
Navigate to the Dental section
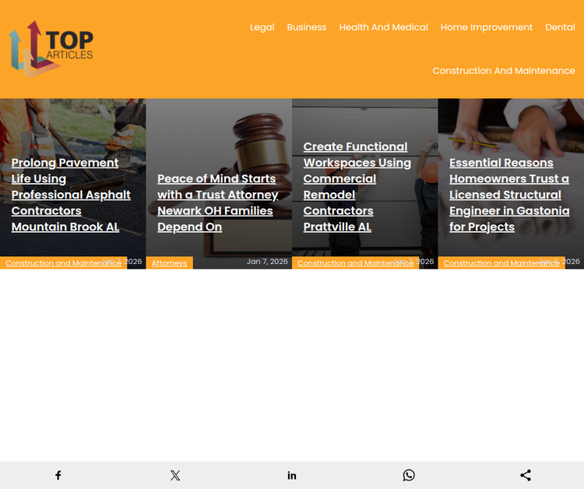pyautogui.click(x=560, y=27)
